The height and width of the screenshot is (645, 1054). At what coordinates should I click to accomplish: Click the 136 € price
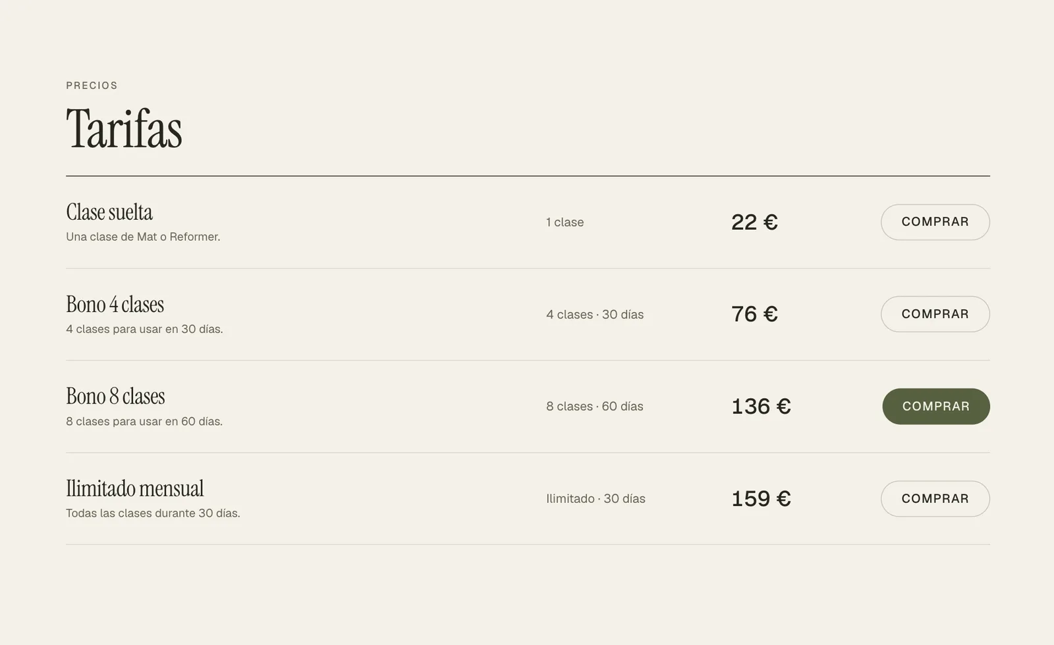click(x=761, y=406)
